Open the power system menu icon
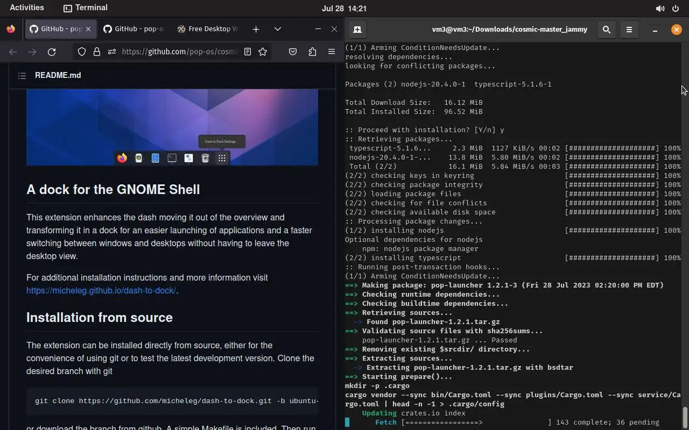 click(676, 8)
